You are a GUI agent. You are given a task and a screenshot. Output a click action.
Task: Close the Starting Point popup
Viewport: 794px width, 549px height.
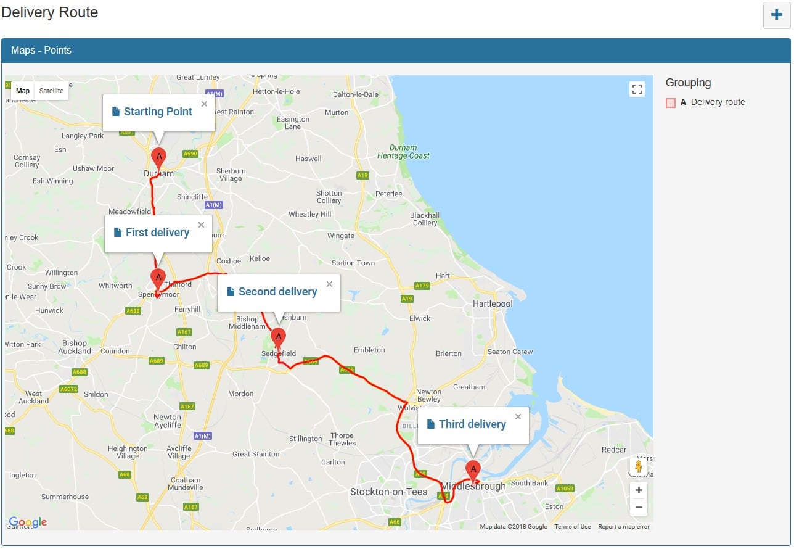204,104
